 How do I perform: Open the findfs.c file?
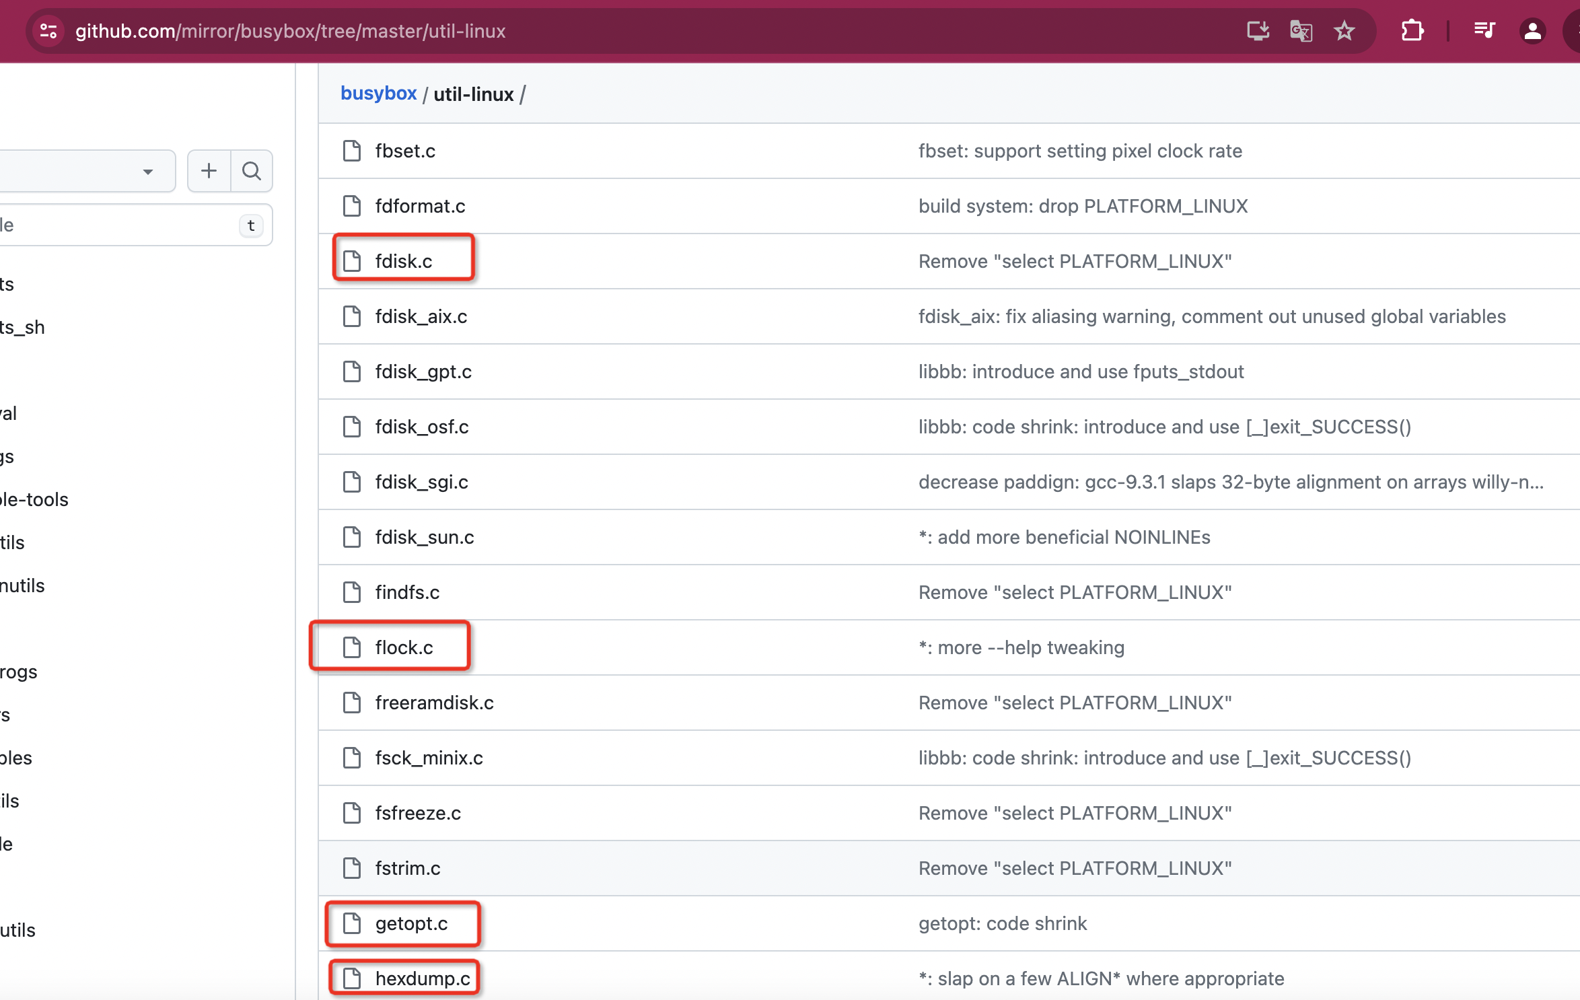point(407,592)
